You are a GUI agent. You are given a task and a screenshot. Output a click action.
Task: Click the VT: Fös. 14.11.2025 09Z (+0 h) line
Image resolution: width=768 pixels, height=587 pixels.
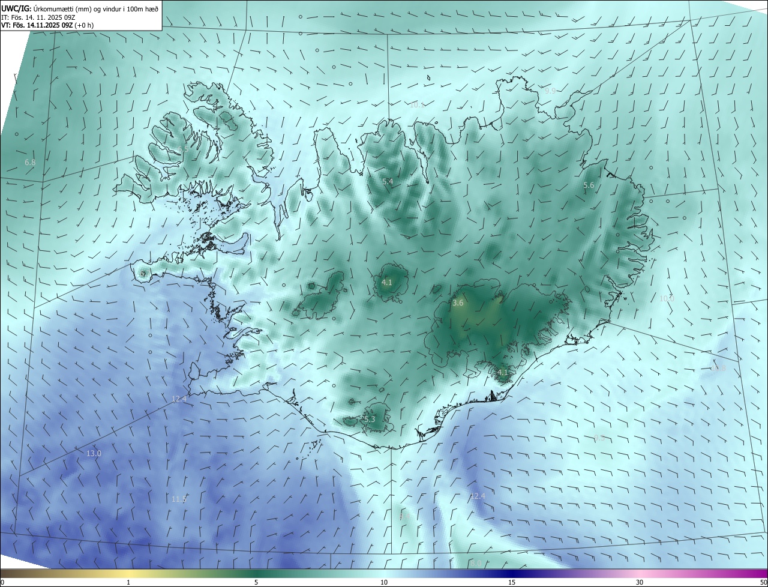click(x=47, y=25)
